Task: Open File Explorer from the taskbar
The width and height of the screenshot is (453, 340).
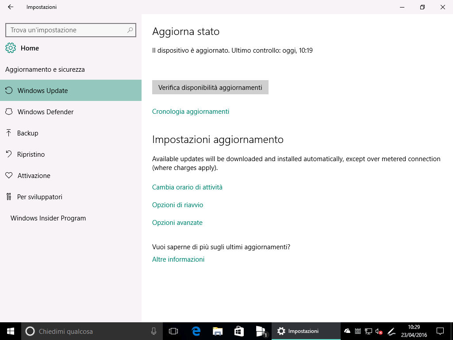Action: [x=218, y=331]
